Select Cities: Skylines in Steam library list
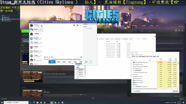Screen dimensions: 186x104 pyautogui.click(x=10, y=19)
